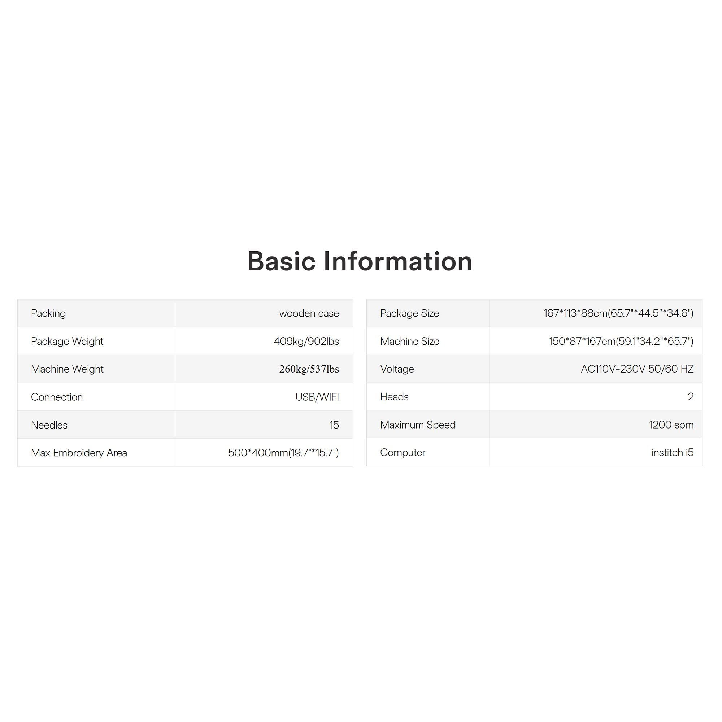The image size is (722, 722).
Task: Click the Package Size label
Action: (x=409, y=313)
